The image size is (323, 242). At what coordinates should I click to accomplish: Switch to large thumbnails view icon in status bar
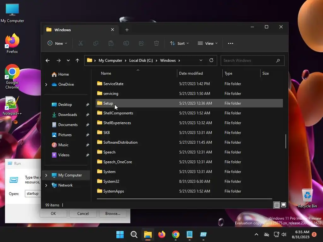(x=284, y=205)
